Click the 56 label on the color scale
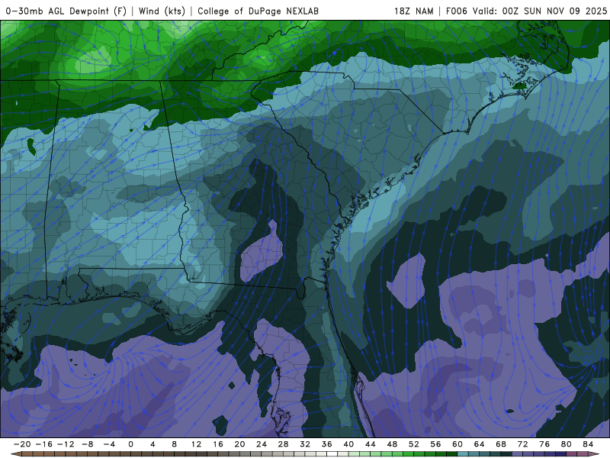 pyautogui.click(x=435, y=444)
